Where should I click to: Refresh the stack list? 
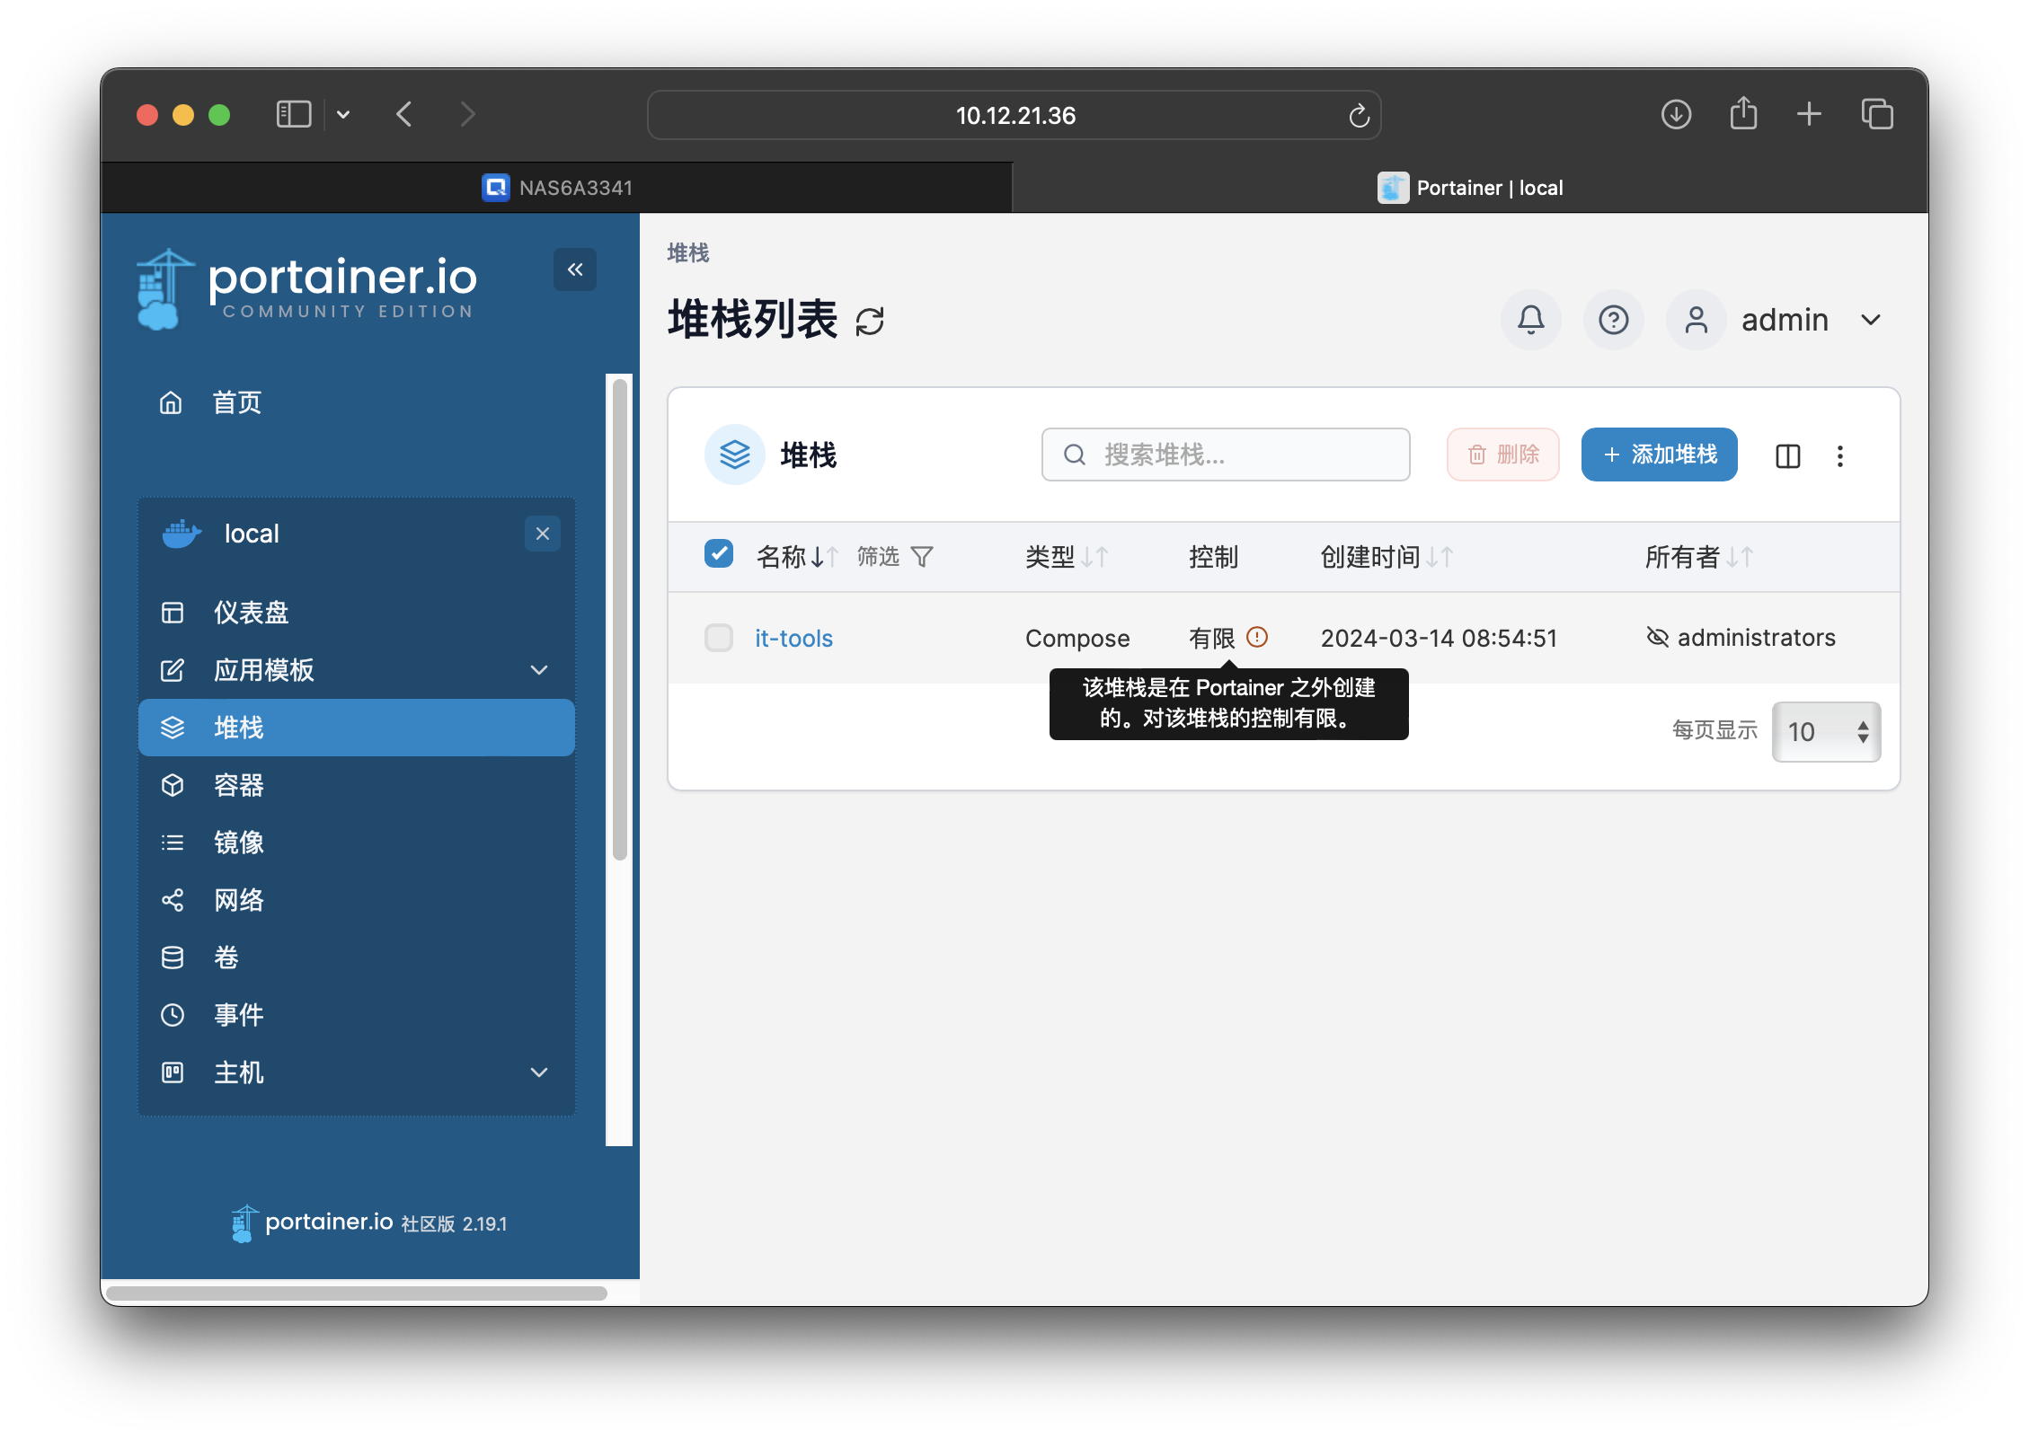click(870, 322)
